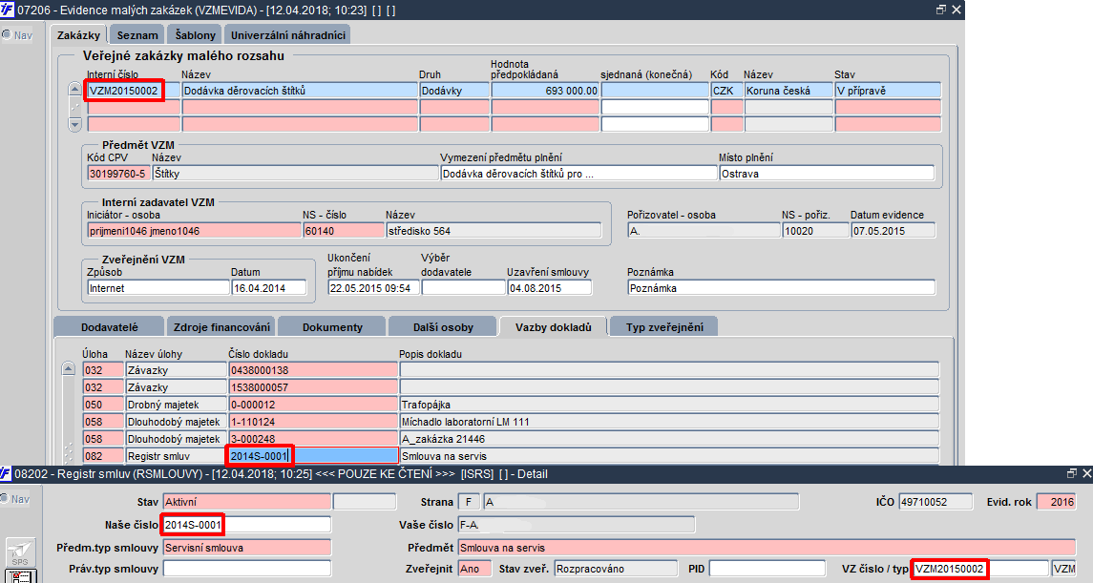Click the app logo in the Registr smluv title bar
1093x583 pixels.
7,473
